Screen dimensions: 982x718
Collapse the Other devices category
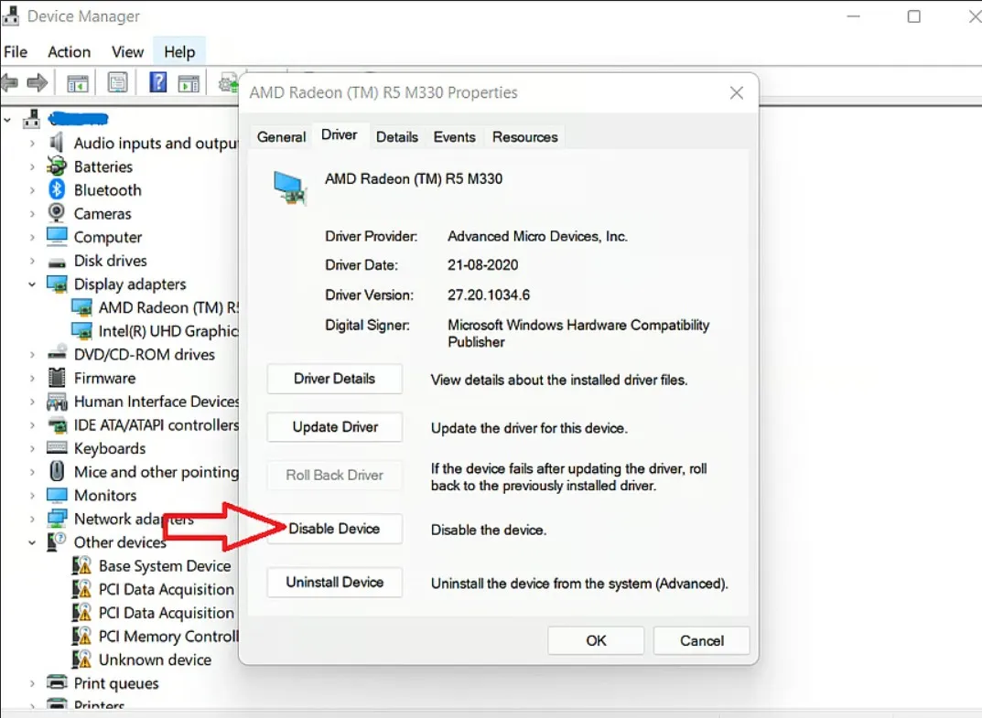click(x=32, y=541)
